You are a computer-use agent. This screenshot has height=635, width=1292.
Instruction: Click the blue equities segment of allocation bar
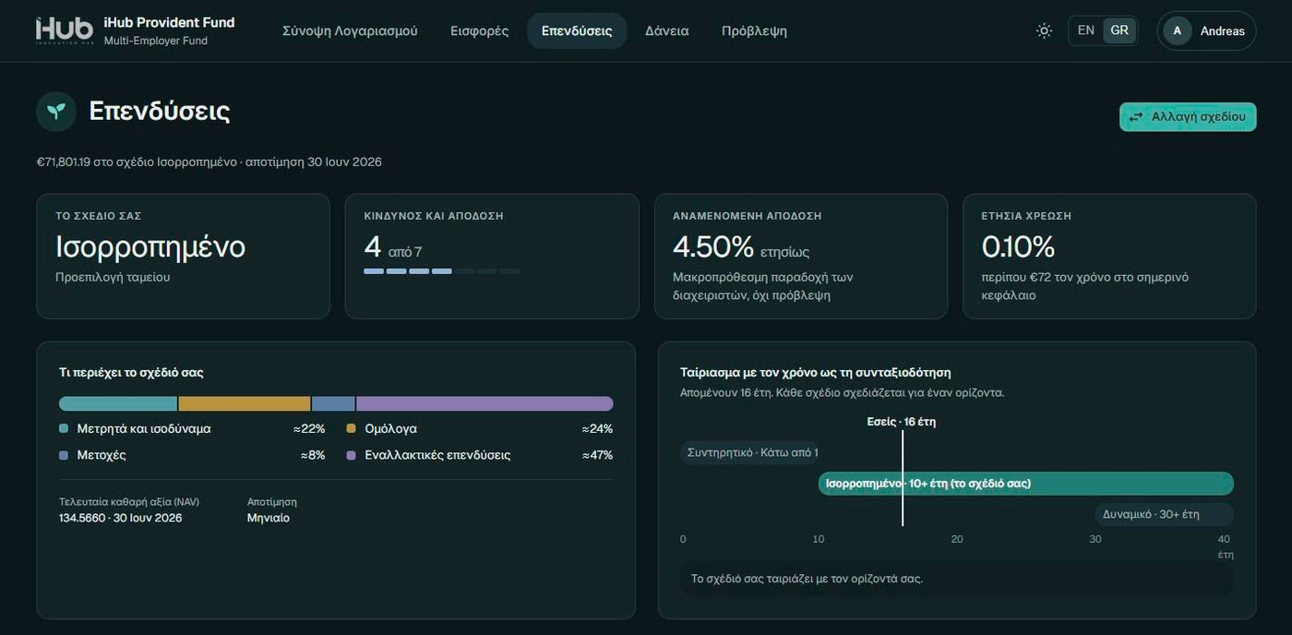333,403
